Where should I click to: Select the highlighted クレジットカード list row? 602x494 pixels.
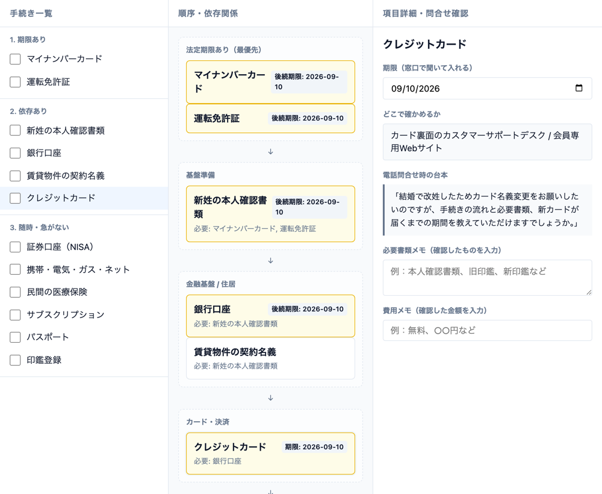pos(84,198)
